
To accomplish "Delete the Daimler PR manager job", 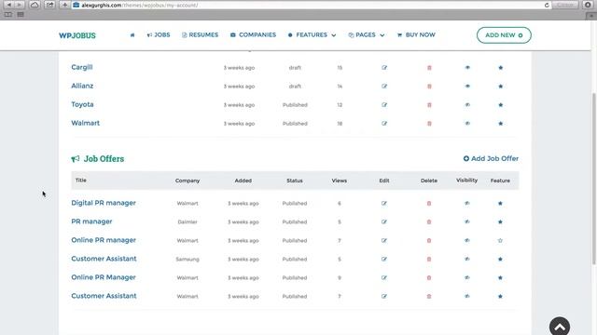I will pyautogui.click(x=429, y=221).
